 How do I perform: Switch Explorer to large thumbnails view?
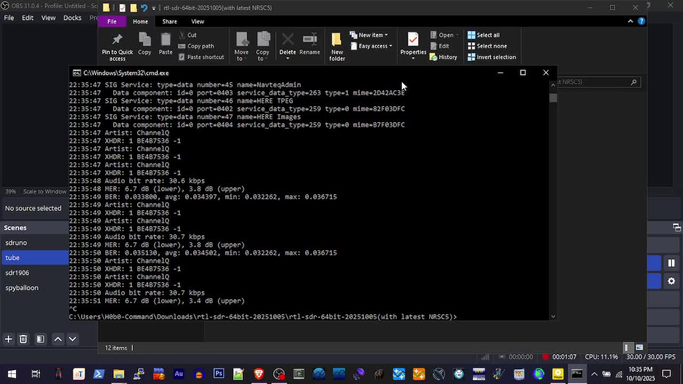tap(639, 348)
